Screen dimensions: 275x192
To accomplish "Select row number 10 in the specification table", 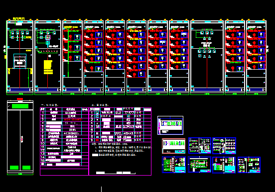I will 43,144.
